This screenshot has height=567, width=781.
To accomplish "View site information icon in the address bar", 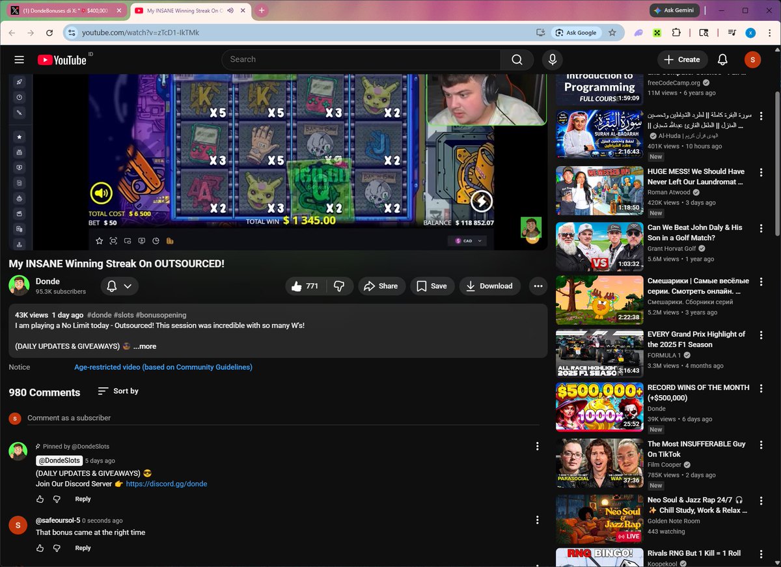I will tap(72, 33).
